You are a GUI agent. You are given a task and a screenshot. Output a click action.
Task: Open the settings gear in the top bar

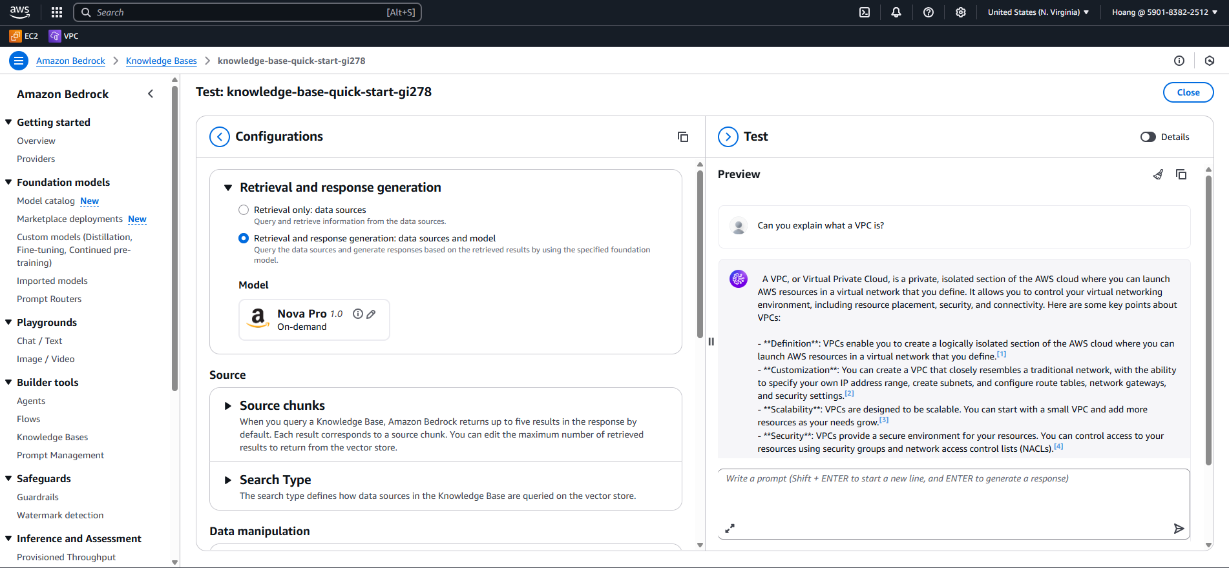tap(961, 12)
